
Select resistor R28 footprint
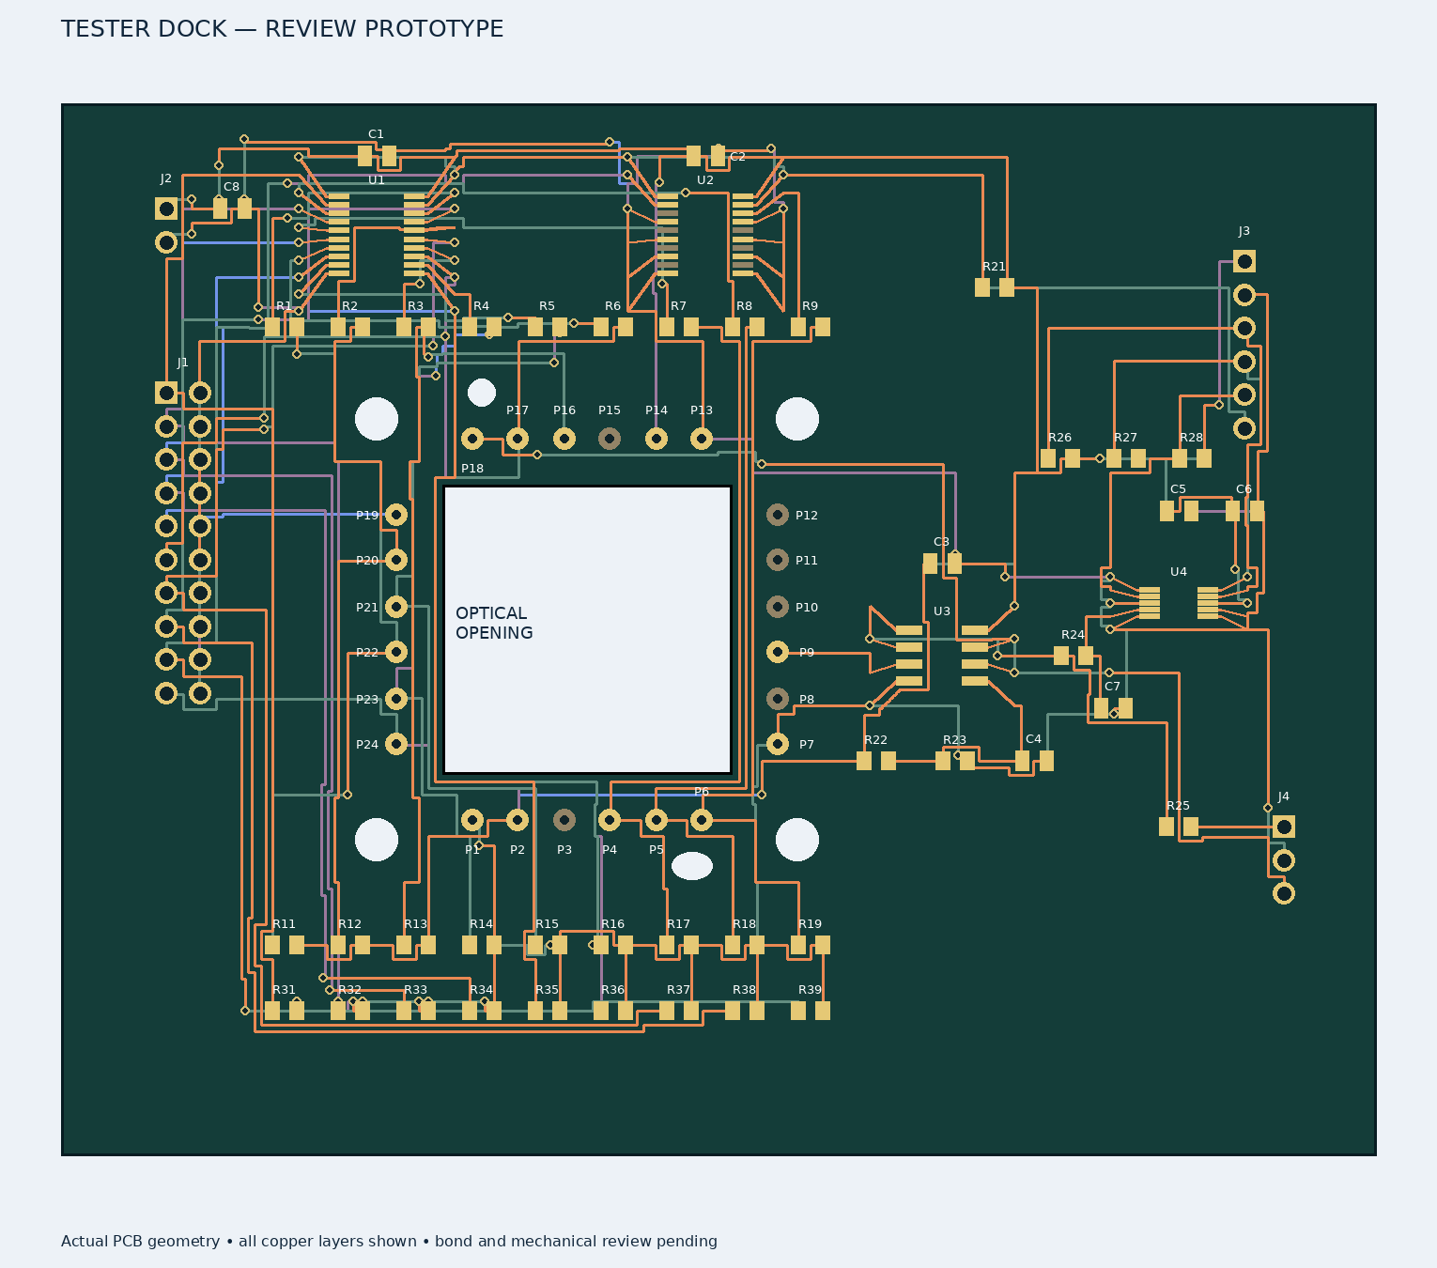pyautogui.click(x=1192, y=458)
